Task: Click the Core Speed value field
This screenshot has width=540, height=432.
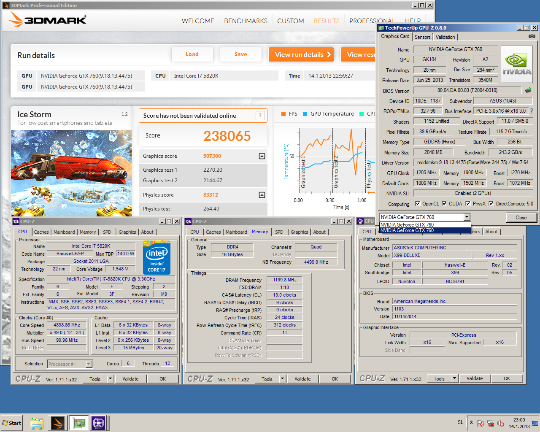Action: [x=67, y=325]
